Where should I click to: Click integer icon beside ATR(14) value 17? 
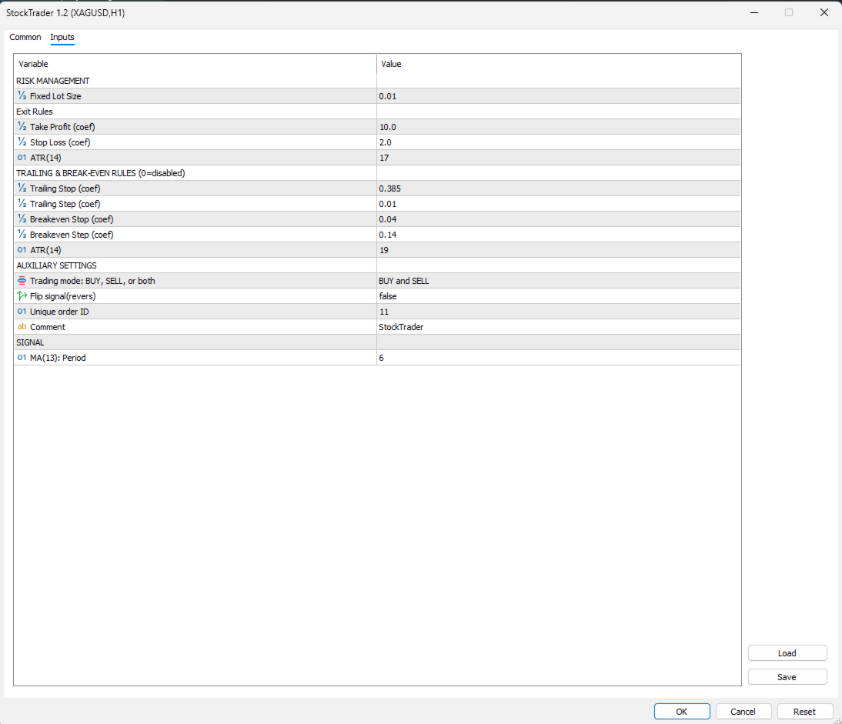[22, 158]
